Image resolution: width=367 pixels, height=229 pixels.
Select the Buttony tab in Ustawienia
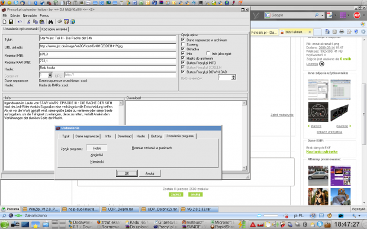tap(156, 136)
